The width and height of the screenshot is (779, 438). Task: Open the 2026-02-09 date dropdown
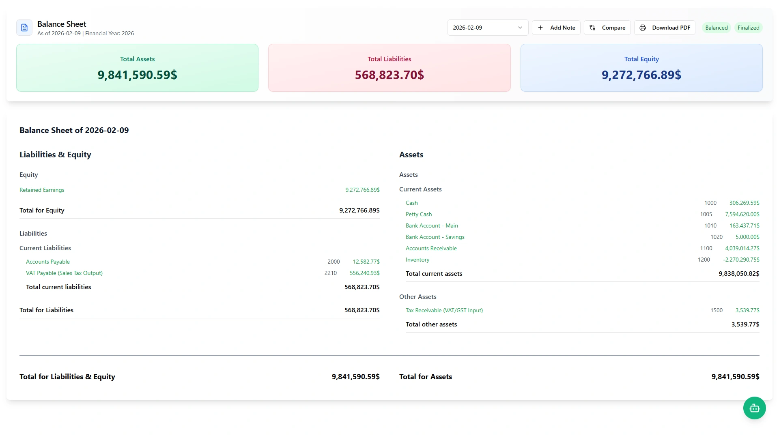(x=488, y=28)
